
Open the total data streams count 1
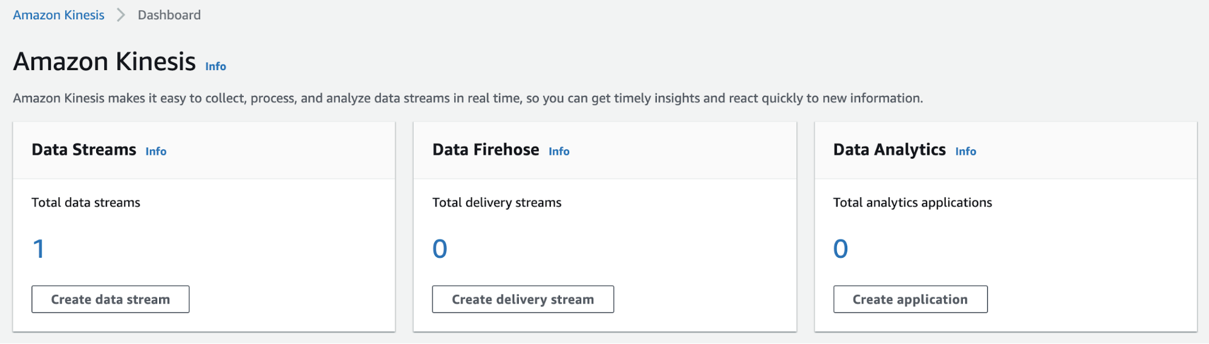[x=39, y=249]
